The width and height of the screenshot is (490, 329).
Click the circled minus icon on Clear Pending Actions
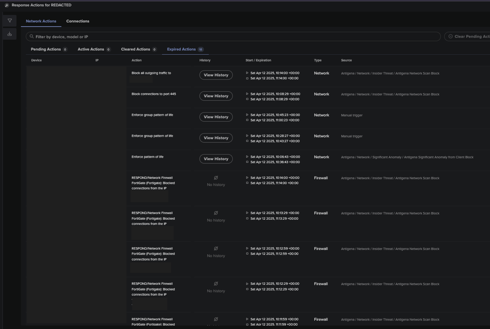[x=450, y=36]
